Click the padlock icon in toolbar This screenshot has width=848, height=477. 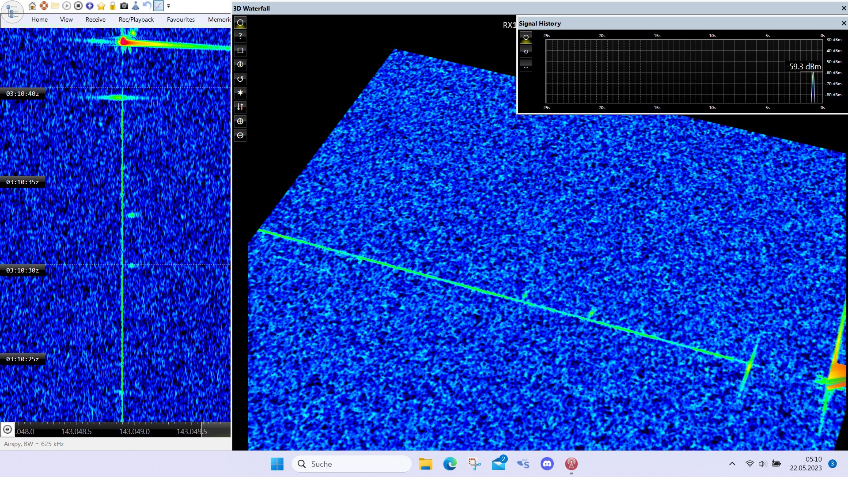tap(113, 6)
